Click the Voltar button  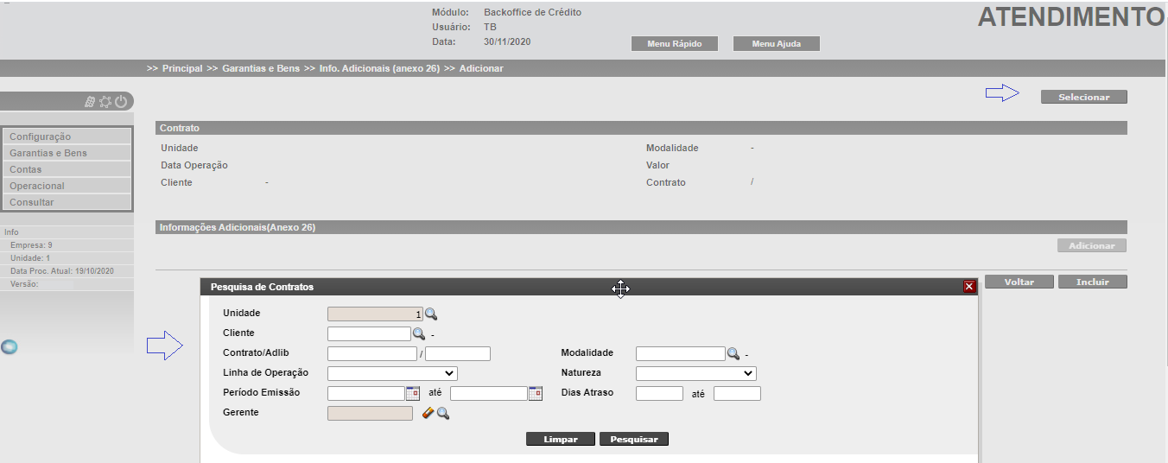coord(1019,282)
